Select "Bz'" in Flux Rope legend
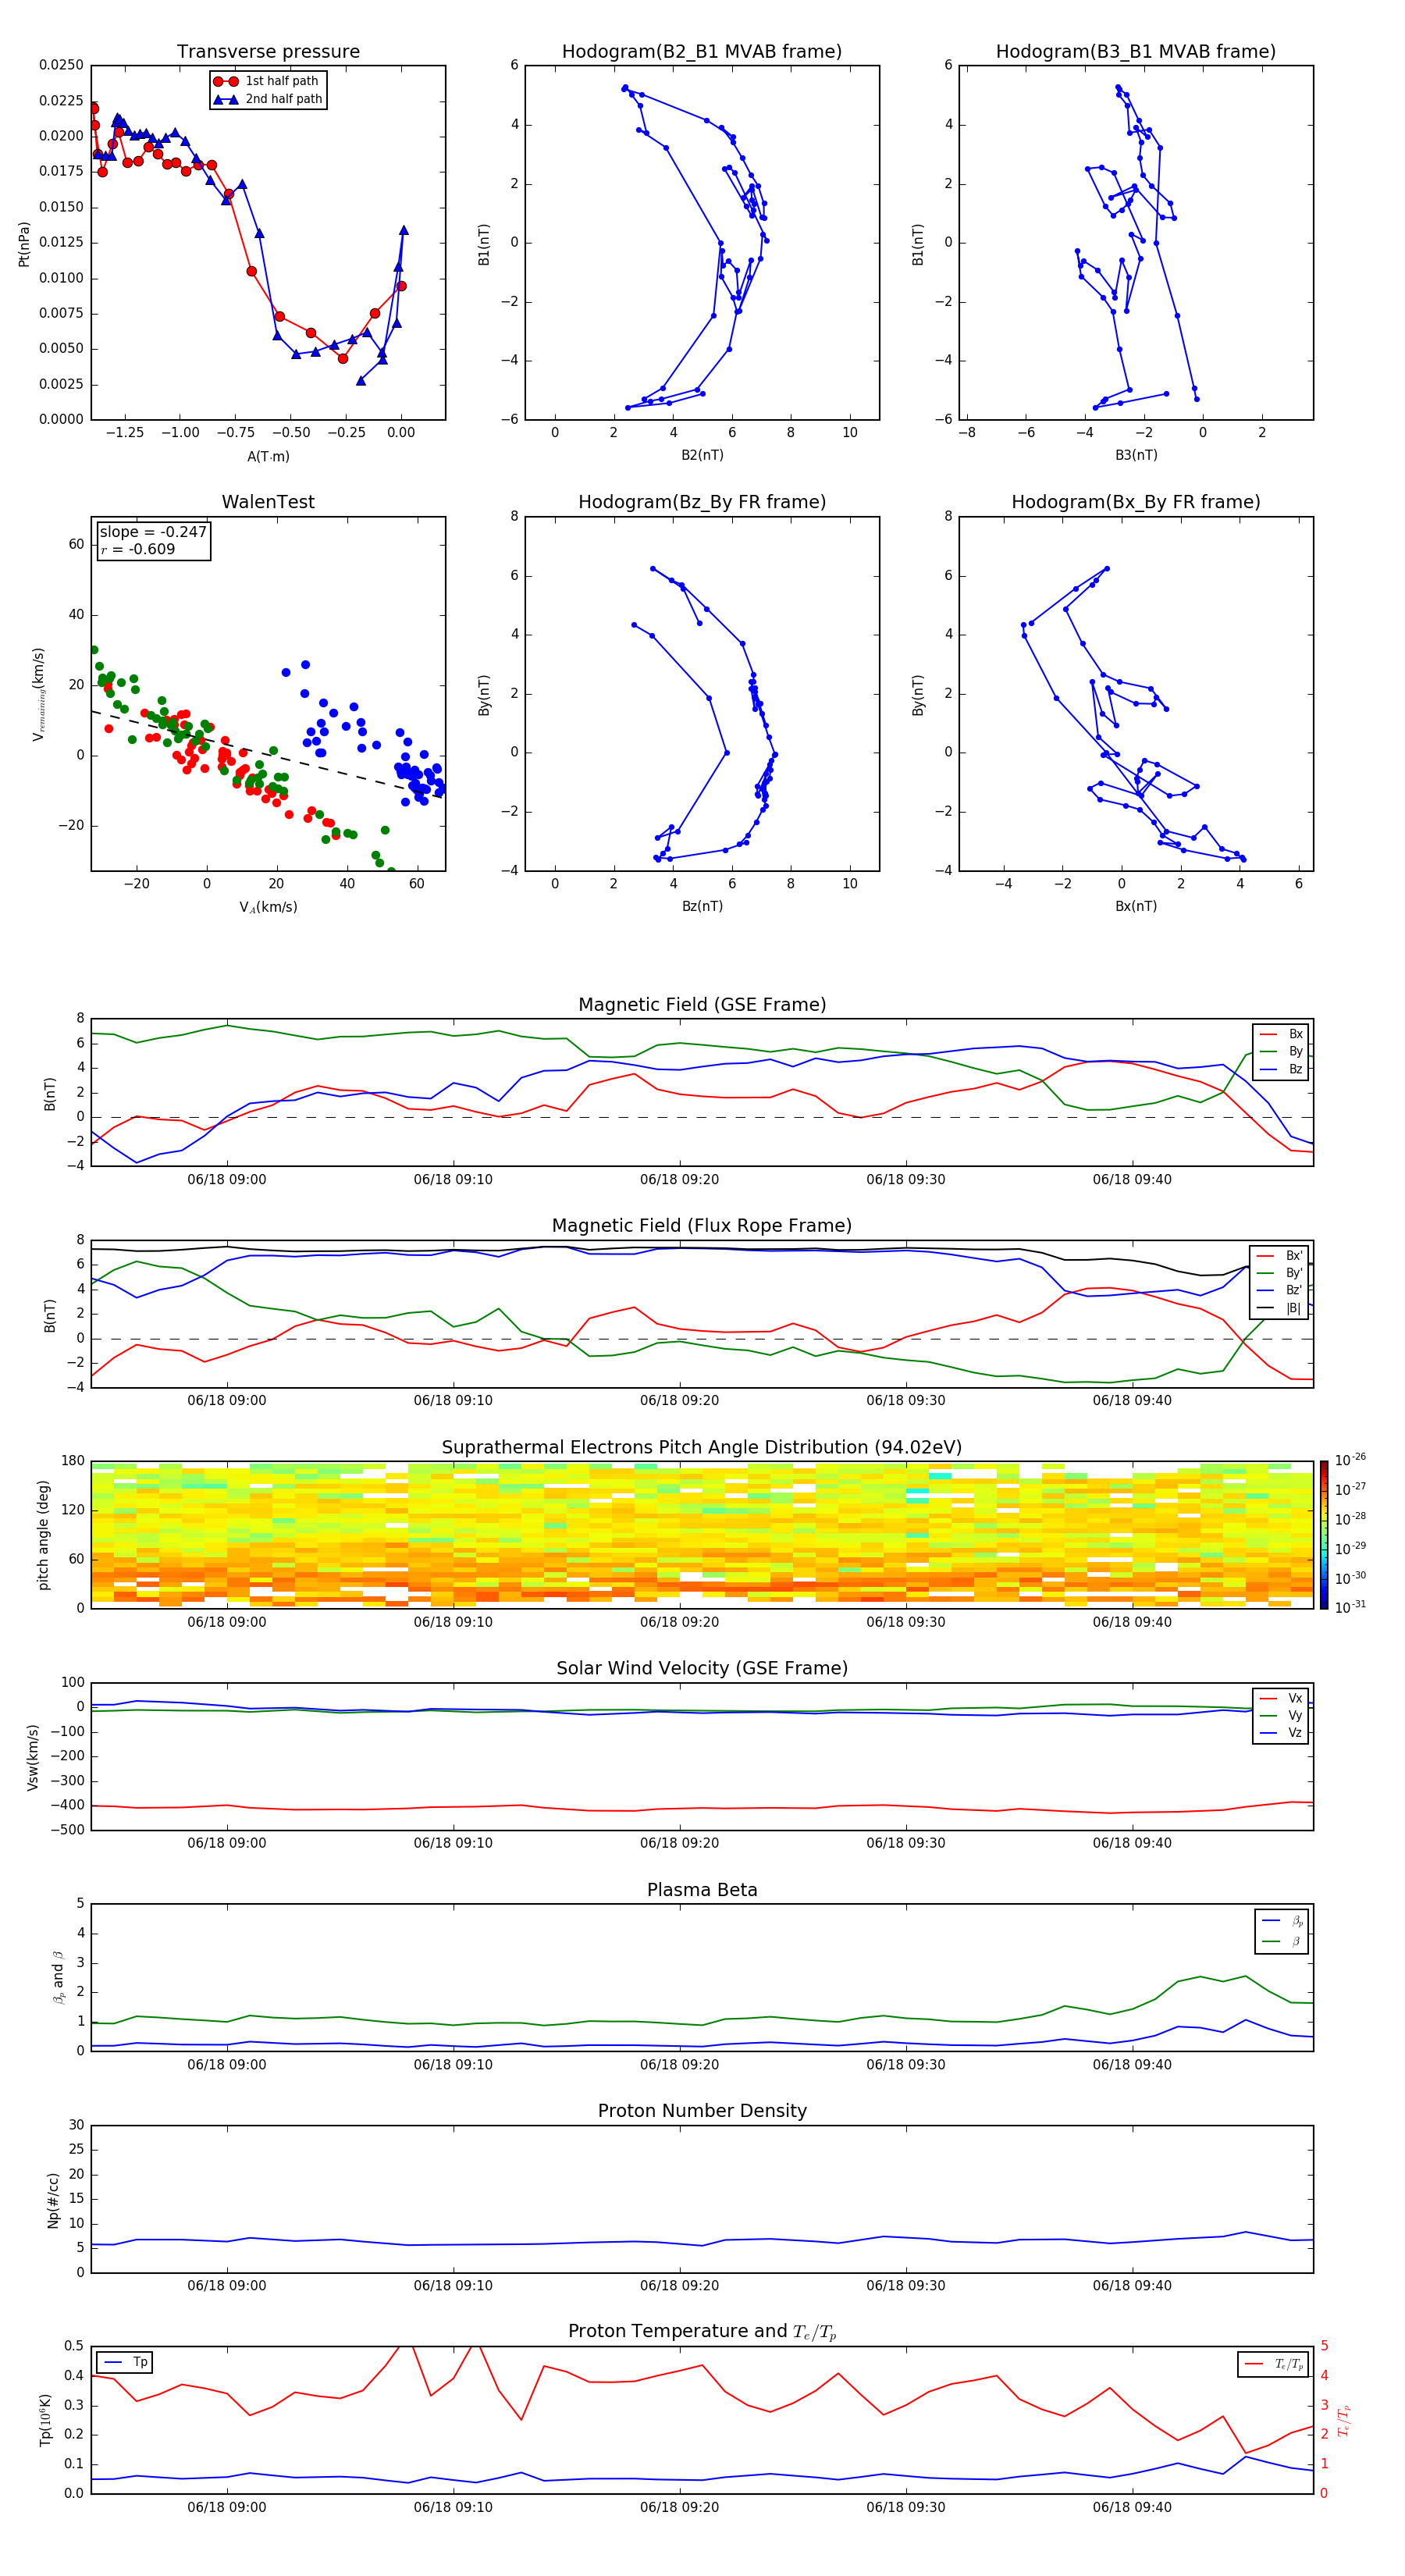 [x=1281, y=1290]
